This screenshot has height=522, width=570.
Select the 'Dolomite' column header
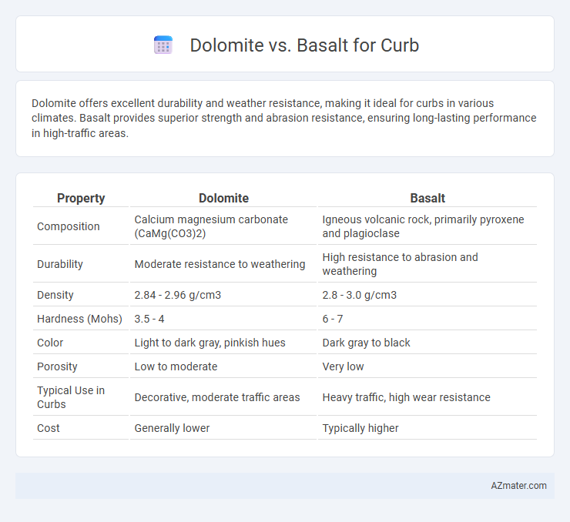click(x=223, y=198)
